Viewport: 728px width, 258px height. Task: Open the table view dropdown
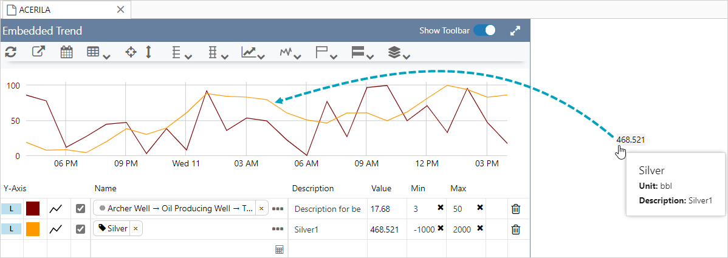click(98, 53)
